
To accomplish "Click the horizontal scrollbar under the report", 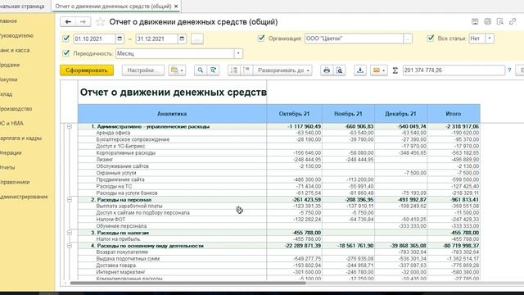I will point(187,284).
